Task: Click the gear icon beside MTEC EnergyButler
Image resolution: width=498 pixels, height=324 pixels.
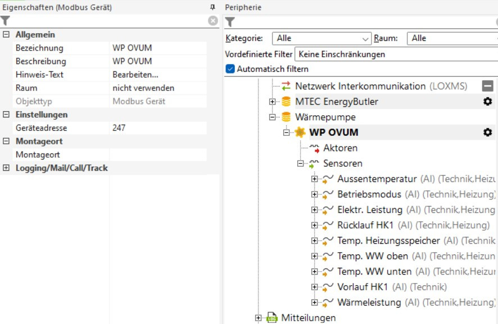Action: (487, 102)
